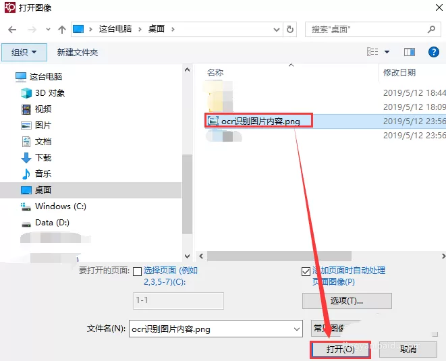The width and height of the screenshot is (446, 361).
Task: Go forward with the right arrow
Action: [x=32, y=29]
